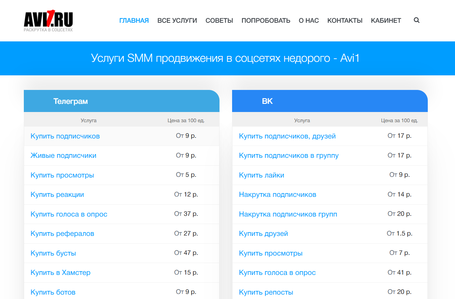Image resolution: width=455 pixels, height=299 pixels.
Task: Click the page title 'Услуги SMM продвижения'
Action: pos(225,58)
